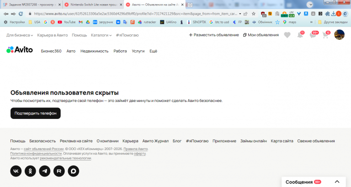Open Авито Журнал in the footer
This screenshot has width=351, height=187.
155,141
